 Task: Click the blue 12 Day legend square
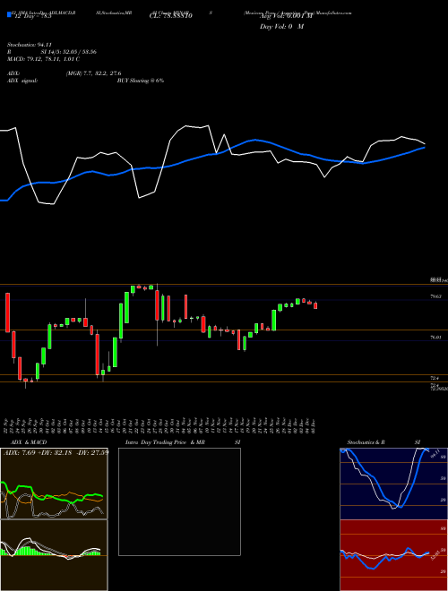(9, 14)
